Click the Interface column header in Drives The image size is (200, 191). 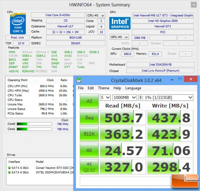click(x=20, y=162)
